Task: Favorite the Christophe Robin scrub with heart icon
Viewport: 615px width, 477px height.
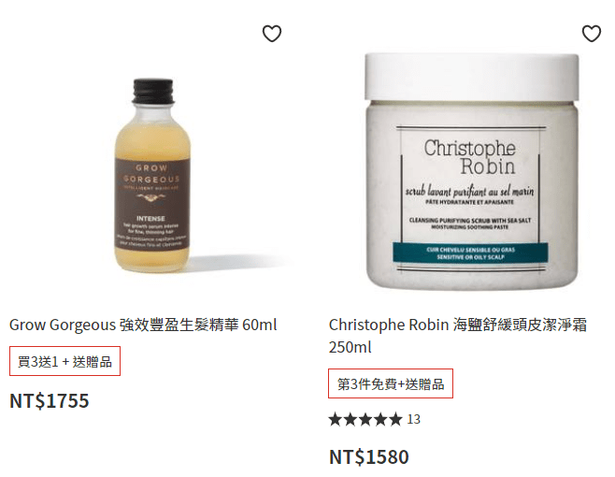Action: tap(592, 34)
